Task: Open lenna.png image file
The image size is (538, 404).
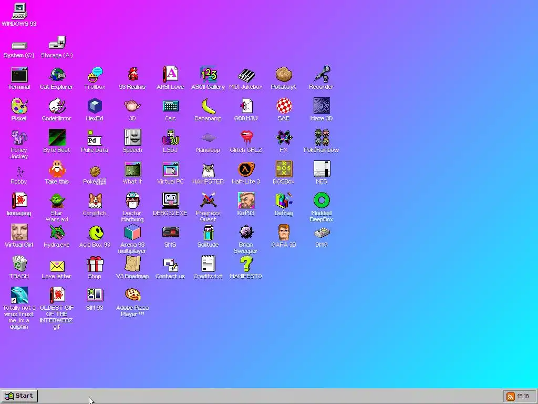Action: (19, 200)
